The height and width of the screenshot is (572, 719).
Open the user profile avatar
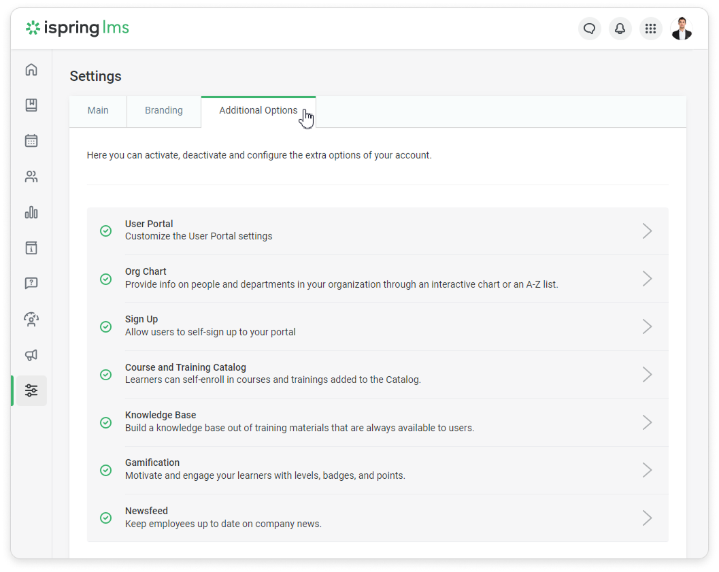coord(681,29)
